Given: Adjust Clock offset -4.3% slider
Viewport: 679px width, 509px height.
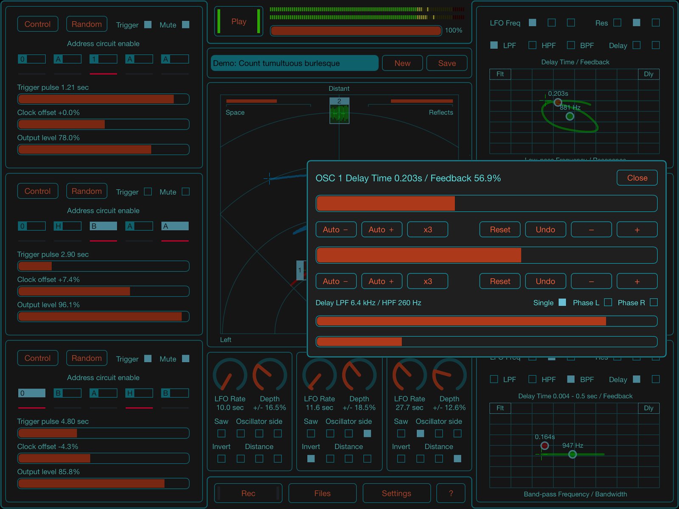Looking at the screenshot, I should click(x=103, y=459).
